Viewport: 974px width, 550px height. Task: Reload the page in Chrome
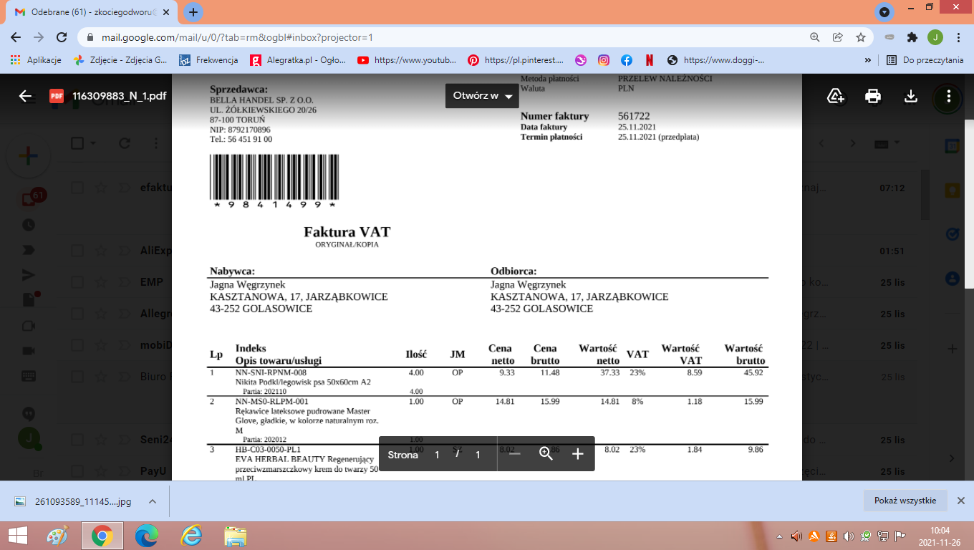pos(62,37)
